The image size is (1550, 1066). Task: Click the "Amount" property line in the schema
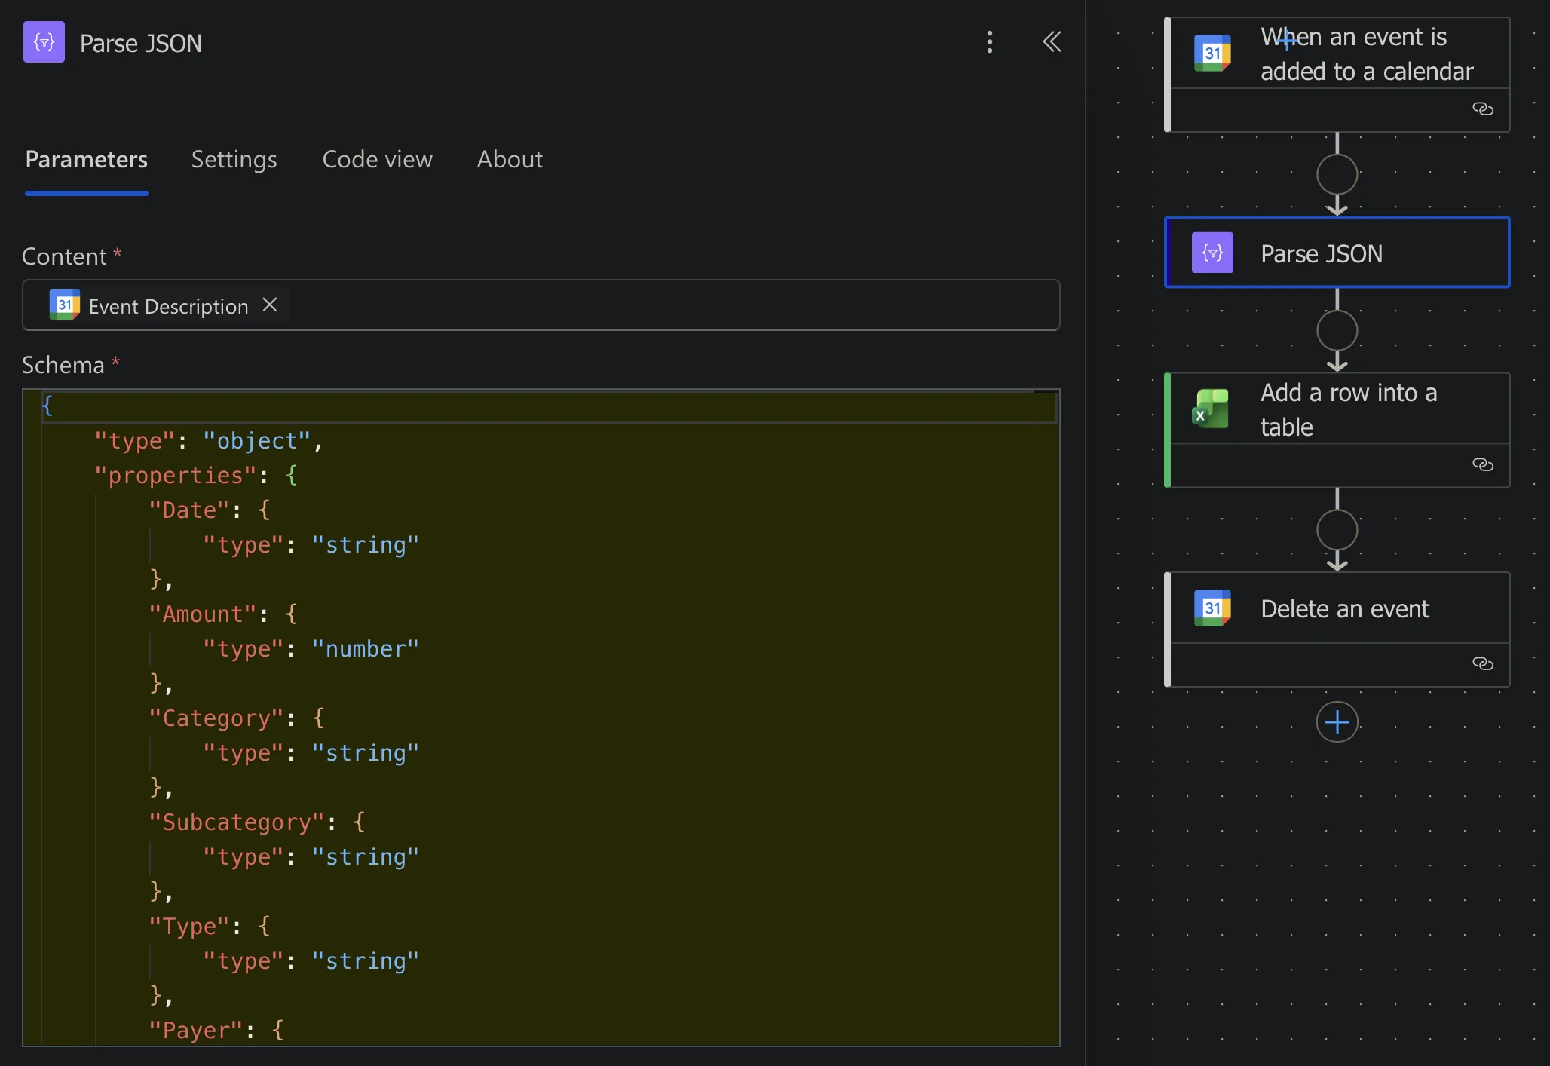(x=223, y=614)
